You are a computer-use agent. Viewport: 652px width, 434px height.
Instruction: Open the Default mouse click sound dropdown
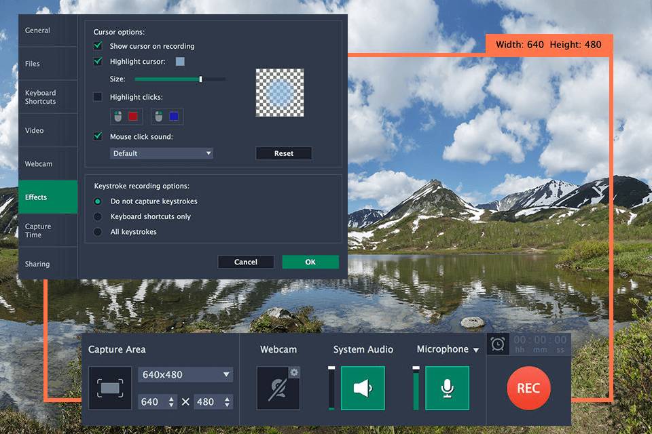[x=161, y=153]
